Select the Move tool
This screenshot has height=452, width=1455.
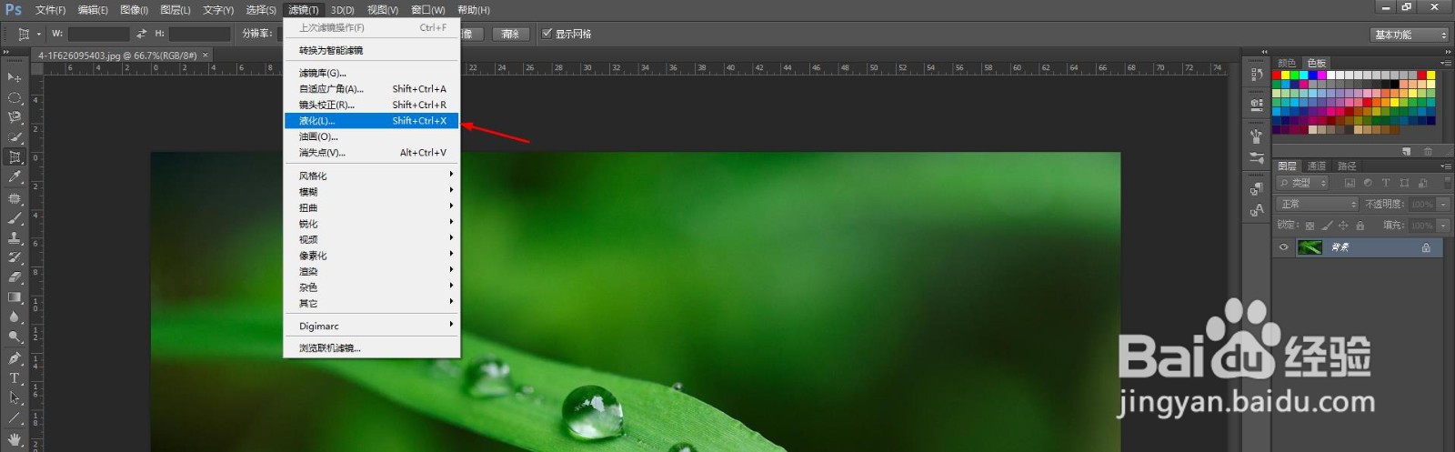tap(15, 77)
